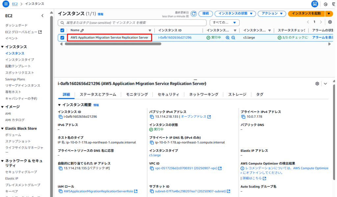Open instance ID link i-0afb1602656d21296 in table
Viewport: 337px width, 197px height.
(175, 37)
